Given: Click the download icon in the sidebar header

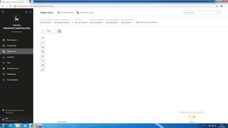Looking at the screenshot, I should pos(30,12).
